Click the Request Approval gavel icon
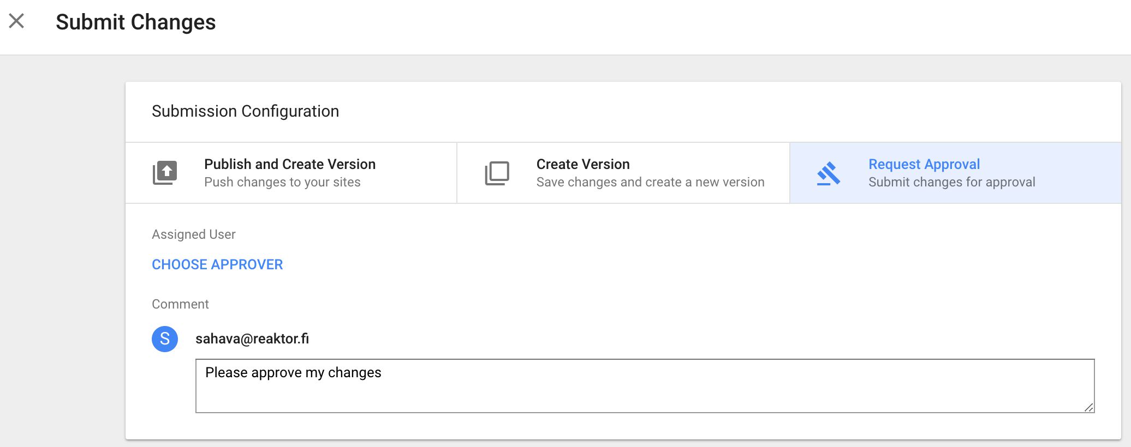Screen dimensions: 1131x447 pos(829,173)
